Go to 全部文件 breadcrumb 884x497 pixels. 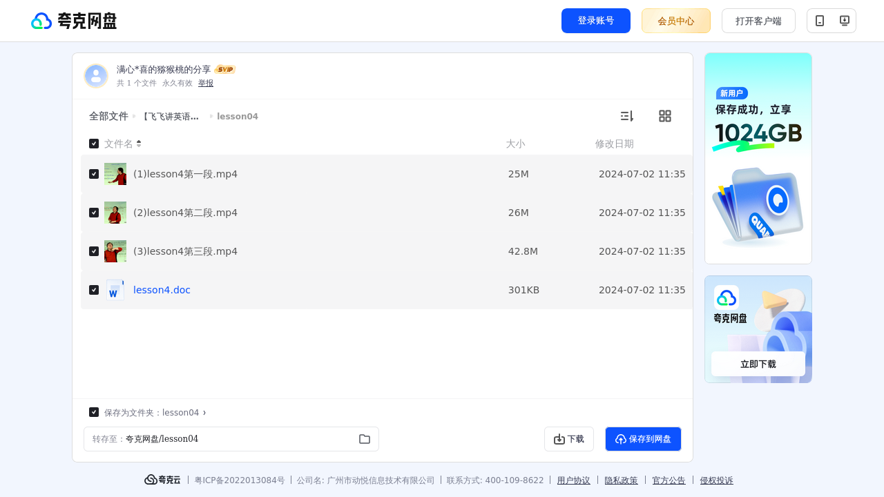point(108,116)
